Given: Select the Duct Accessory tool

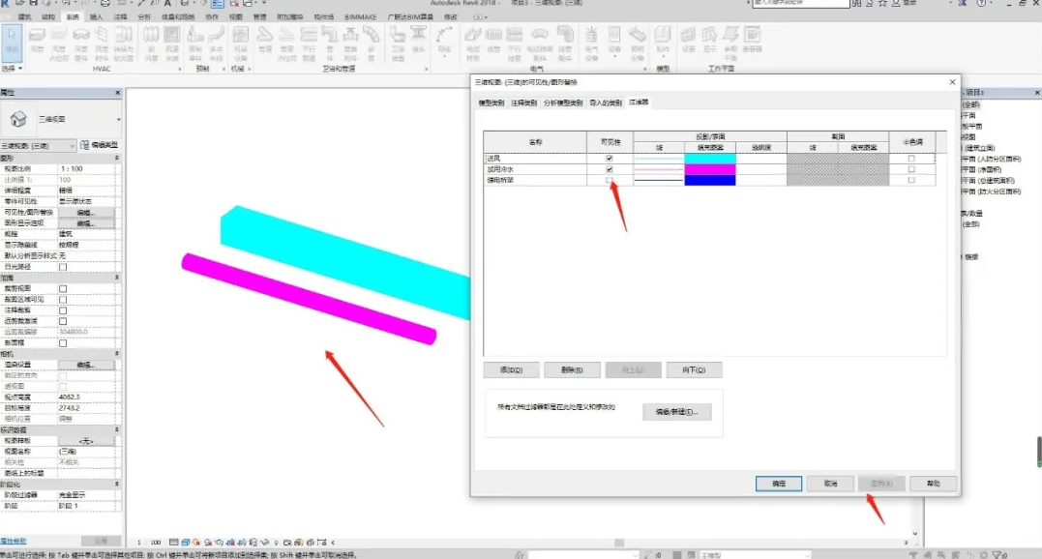Looking at the screenshot, I should click(102, 44).
